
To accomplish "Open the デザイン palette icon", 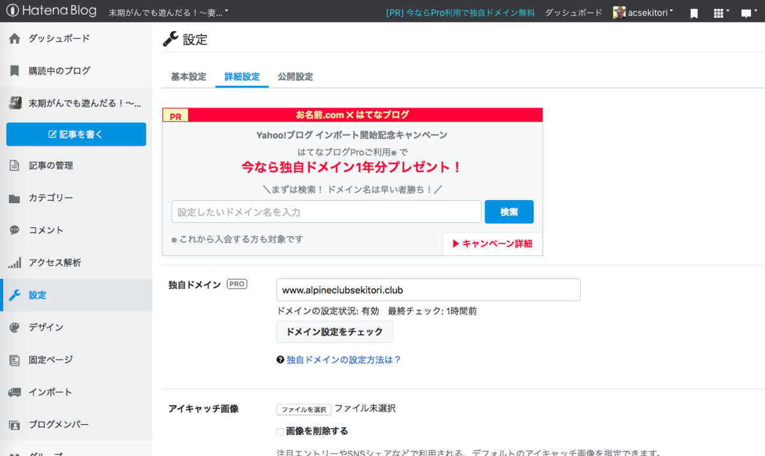I will (14, 327).
